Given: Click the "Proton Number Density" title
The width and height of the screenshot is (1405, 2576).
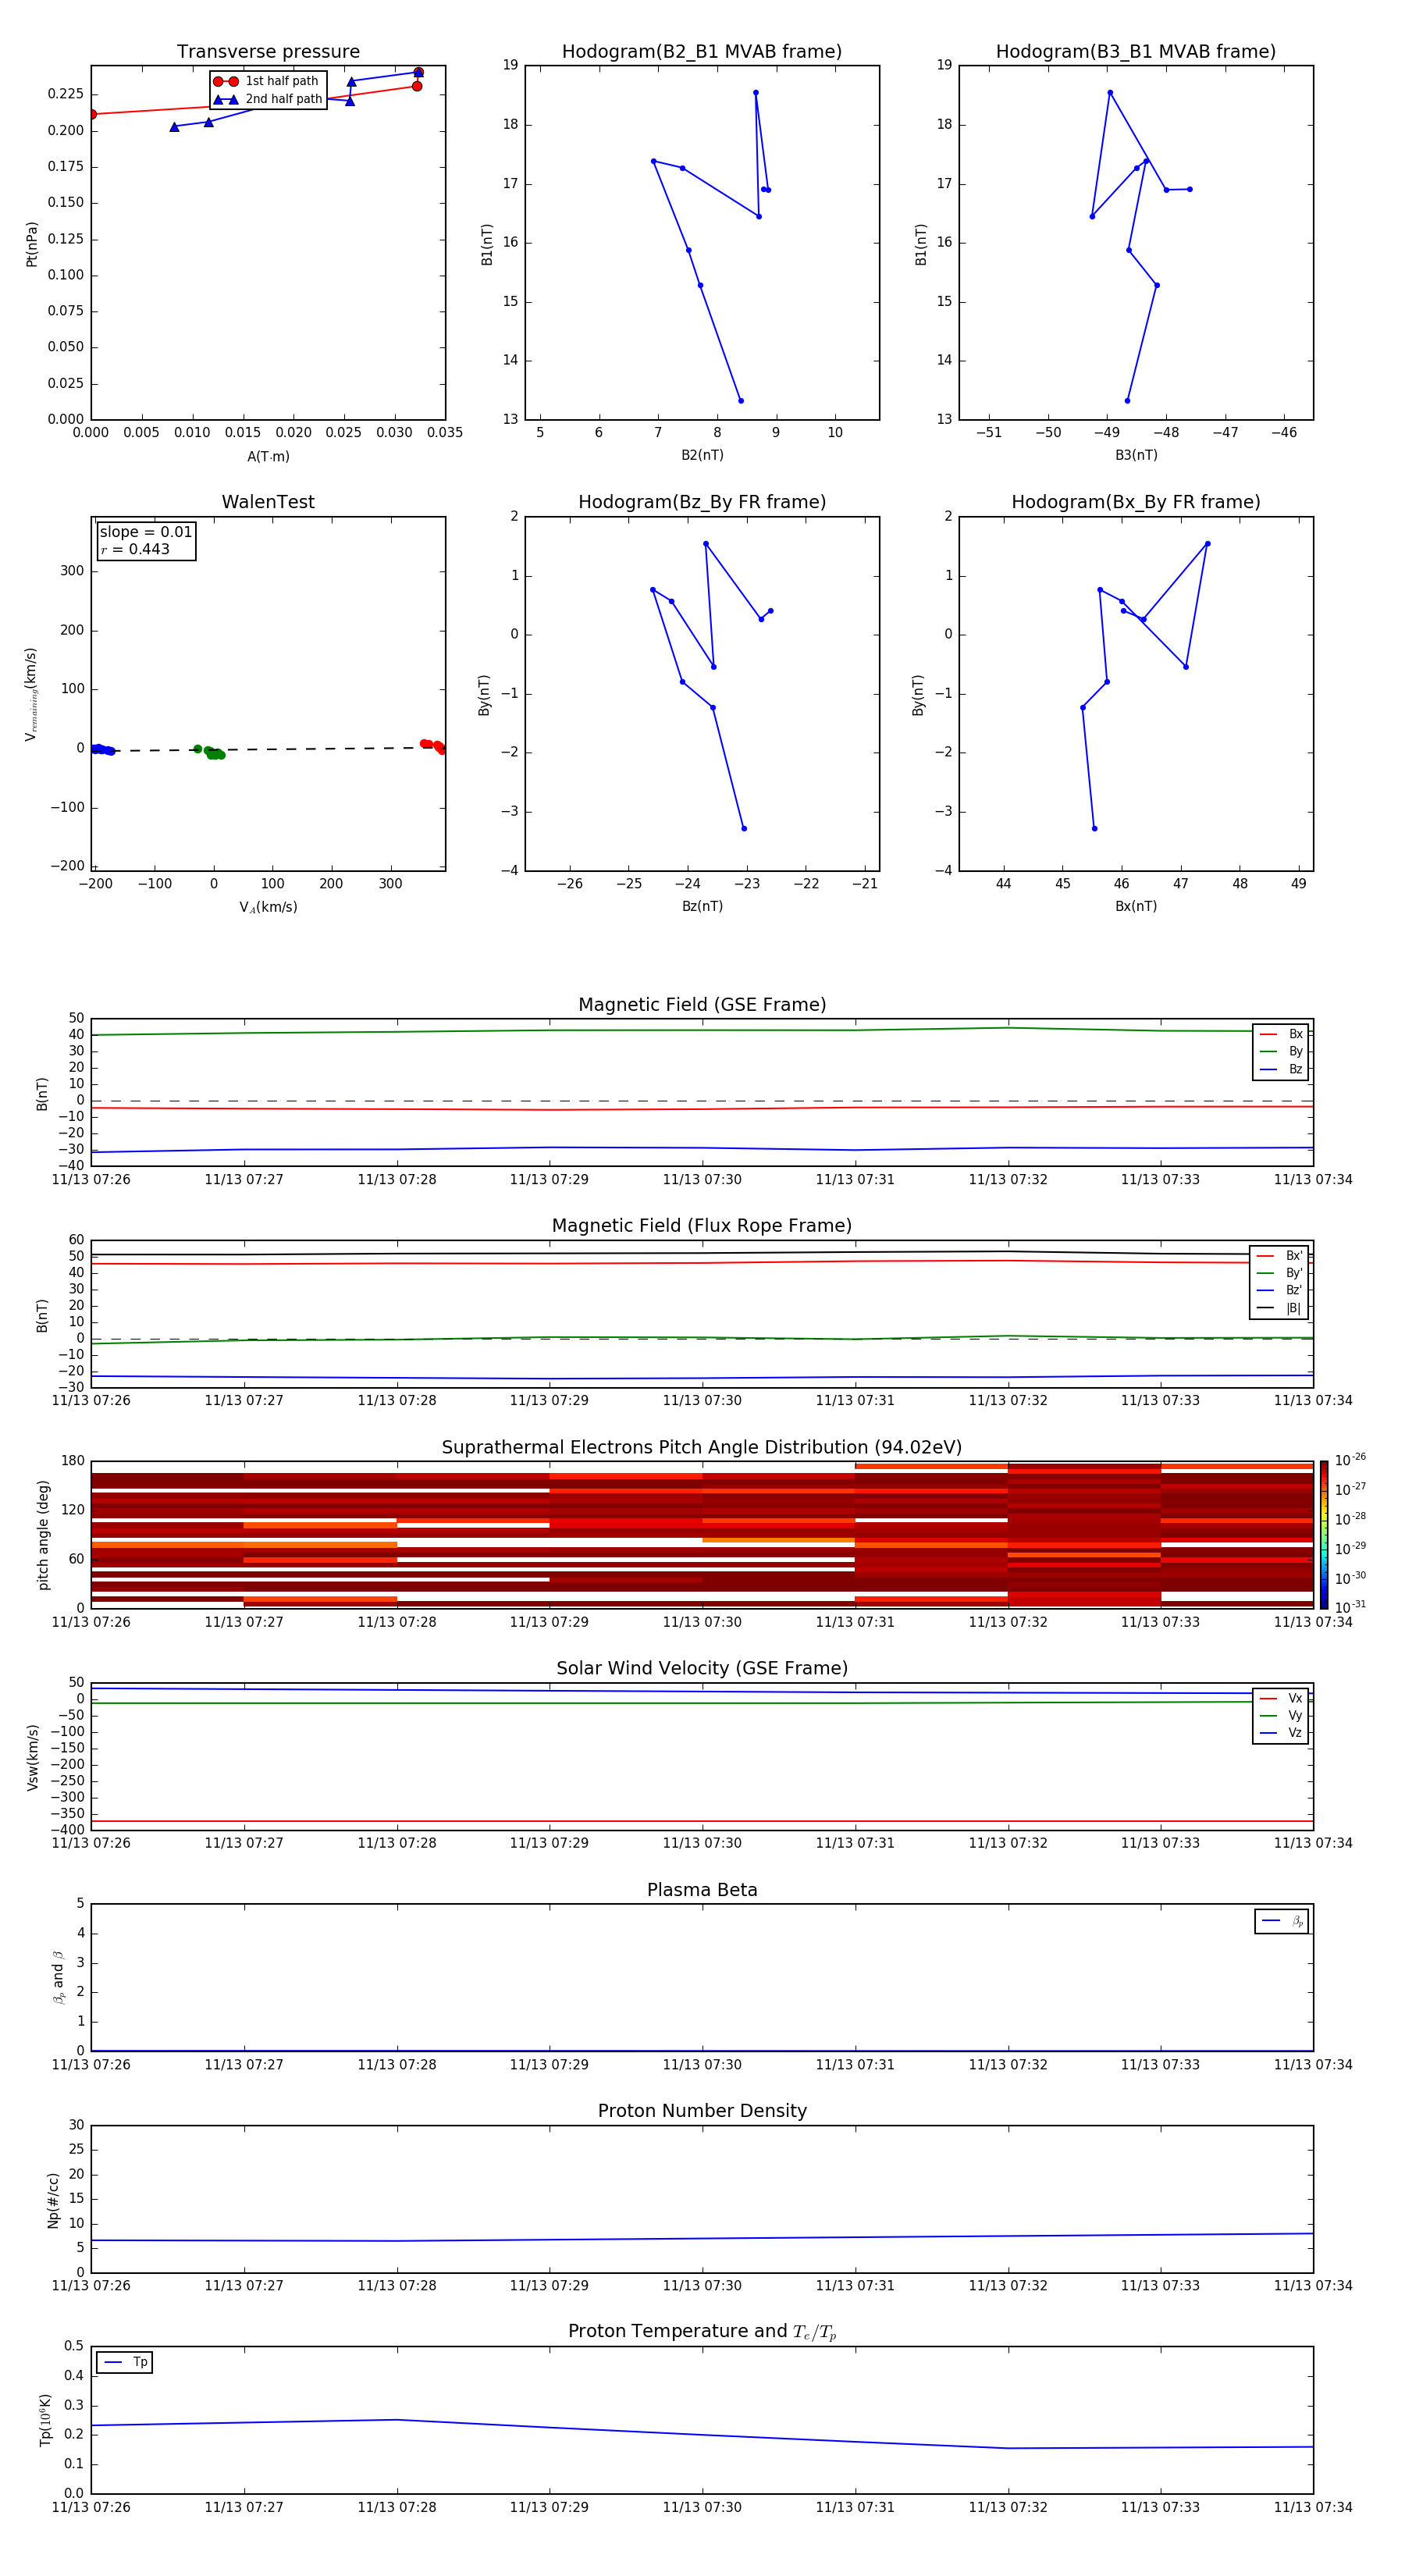Looking at the screenshot, I should 702,2112.
